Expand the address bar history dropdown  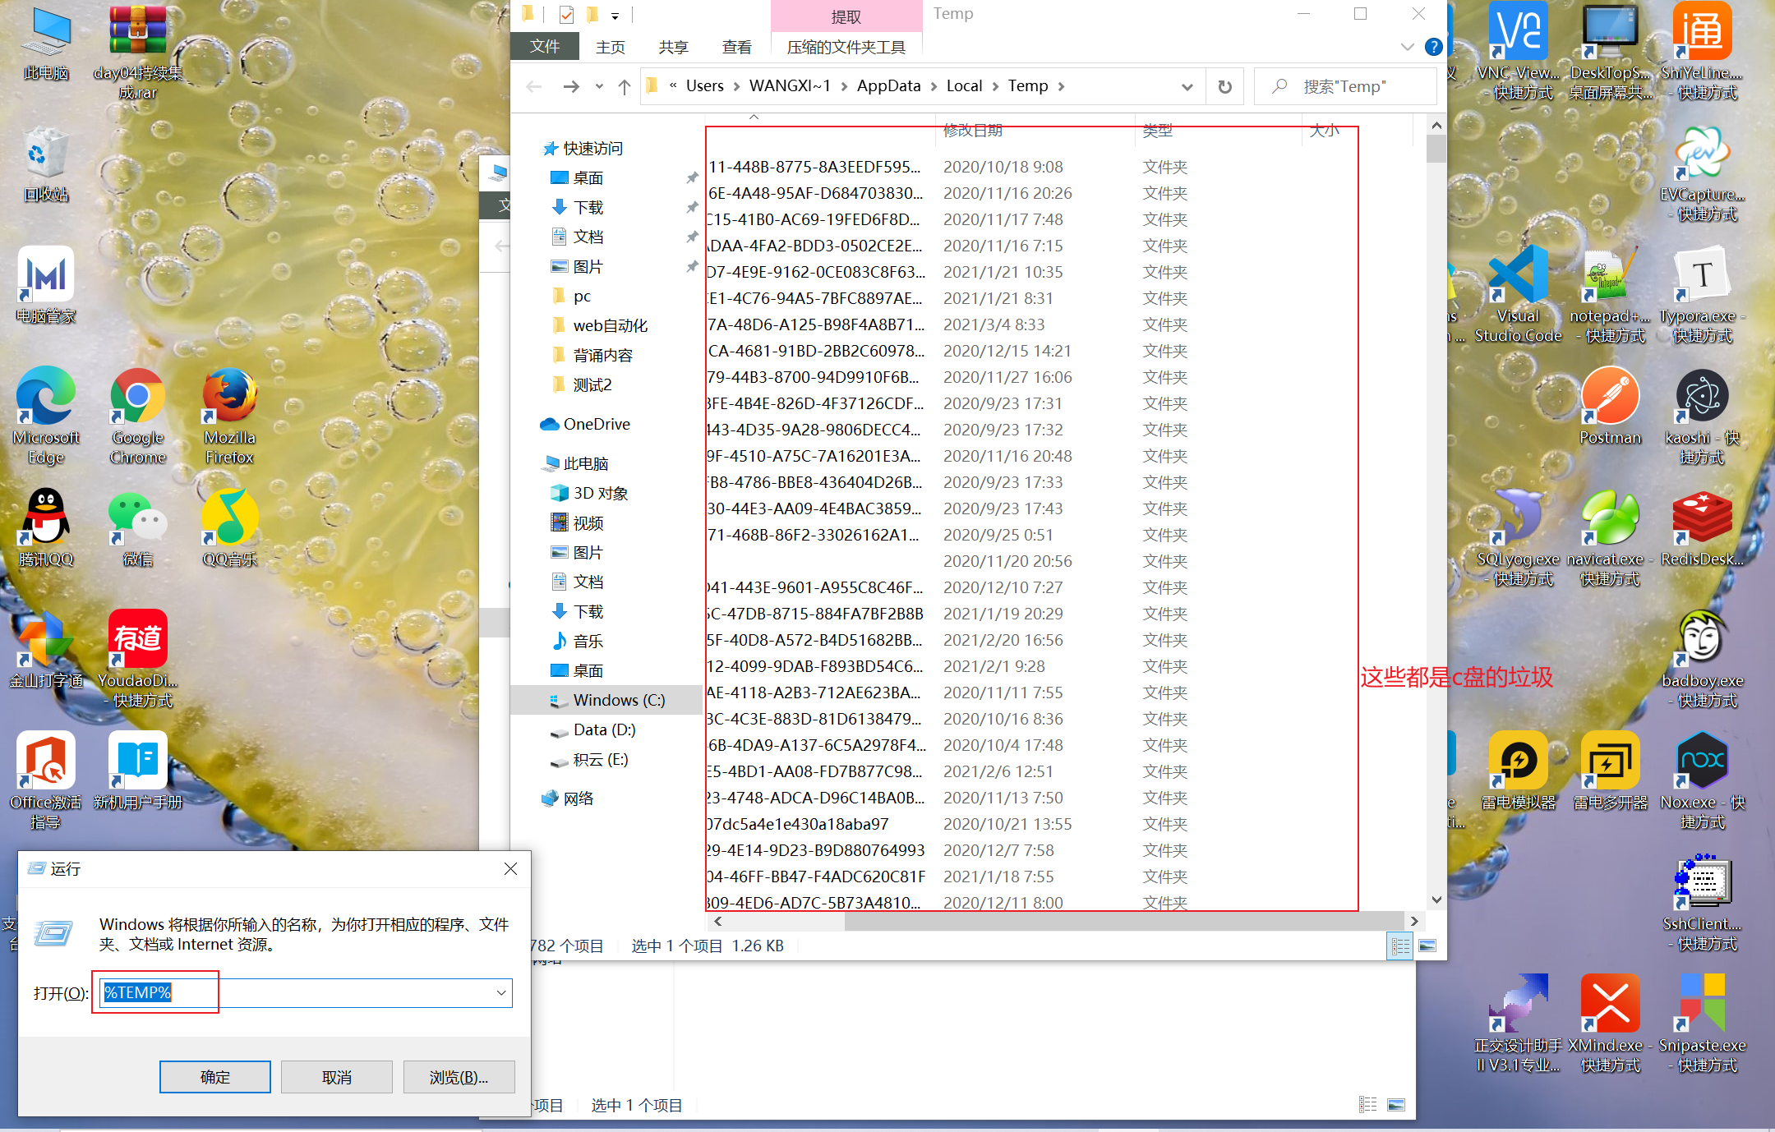[x=1187, y=86]
